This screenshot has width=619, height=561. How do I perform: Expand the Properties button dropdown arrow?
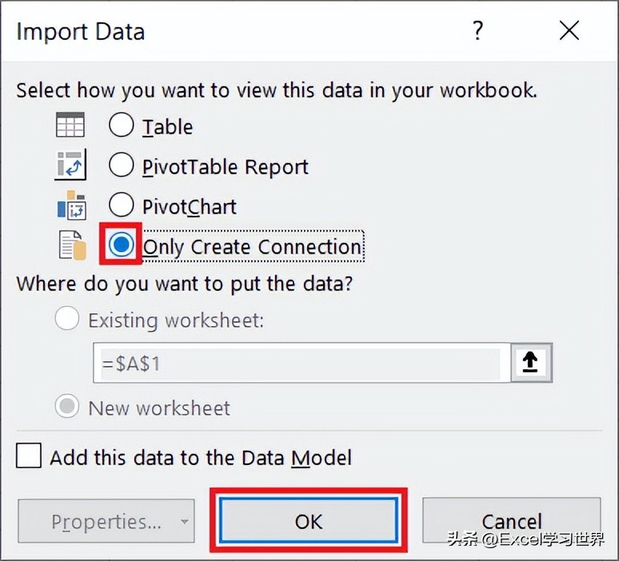[184, 521]
